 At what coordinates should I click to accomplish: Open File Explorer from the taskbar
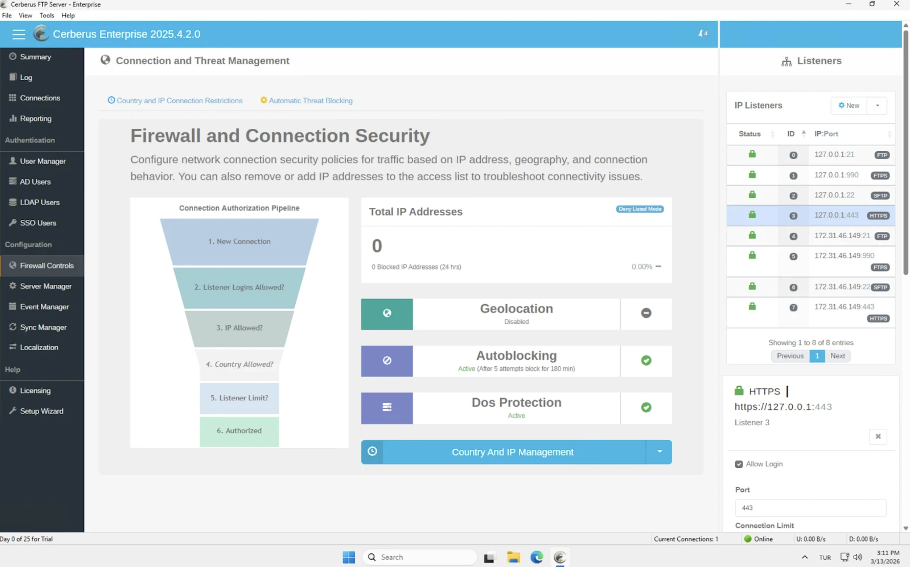click(x=513, y=557)
